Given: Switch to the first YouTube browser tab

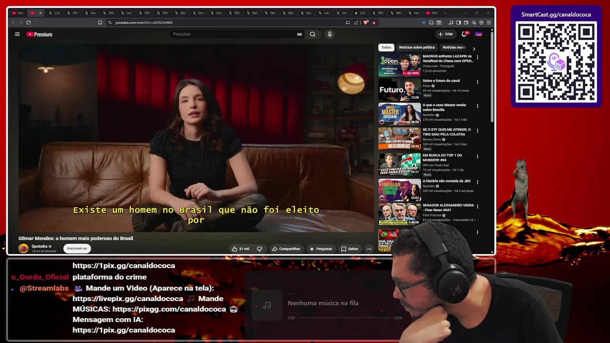Looking at the screenshot, I should [17, 13].
